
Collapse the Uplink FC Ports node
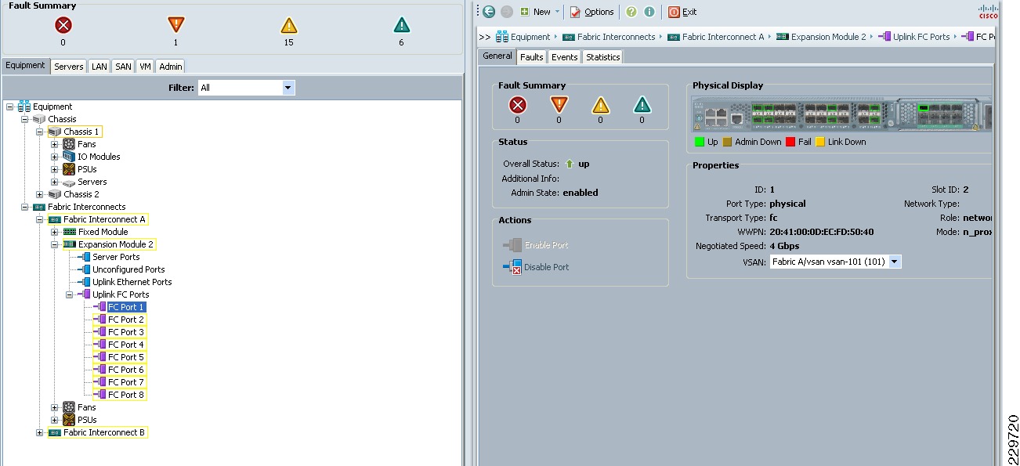[70, 294]
